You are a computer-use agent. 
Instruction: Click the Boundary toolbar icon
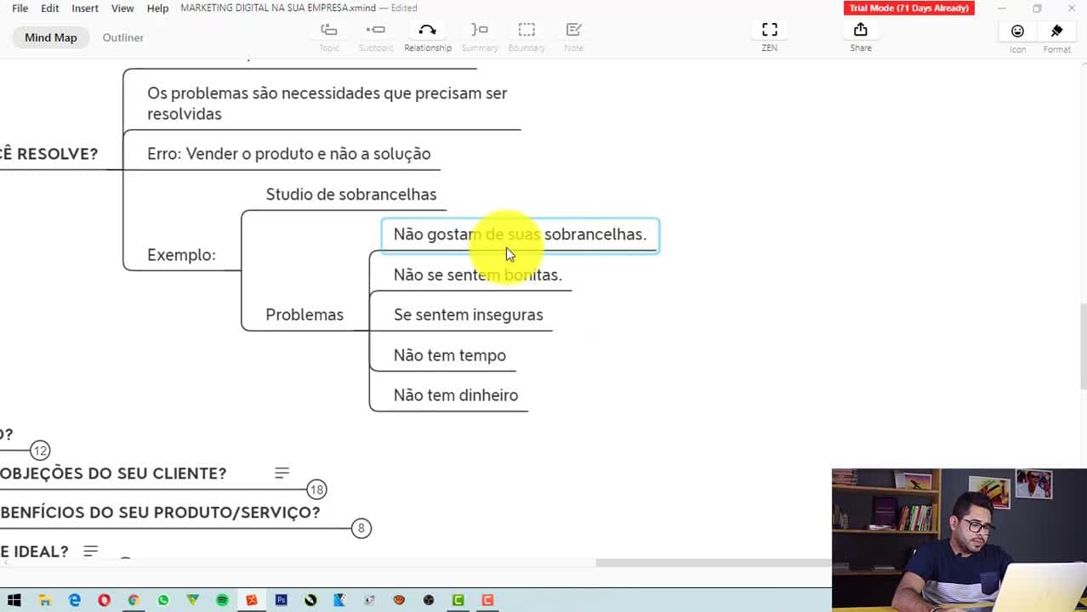click(x=526, y=37)
